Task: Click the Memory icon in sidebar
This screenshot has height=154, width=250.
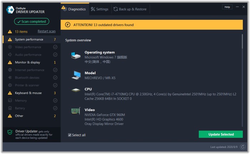Action: pyautogui.click(x=10, y=101)
